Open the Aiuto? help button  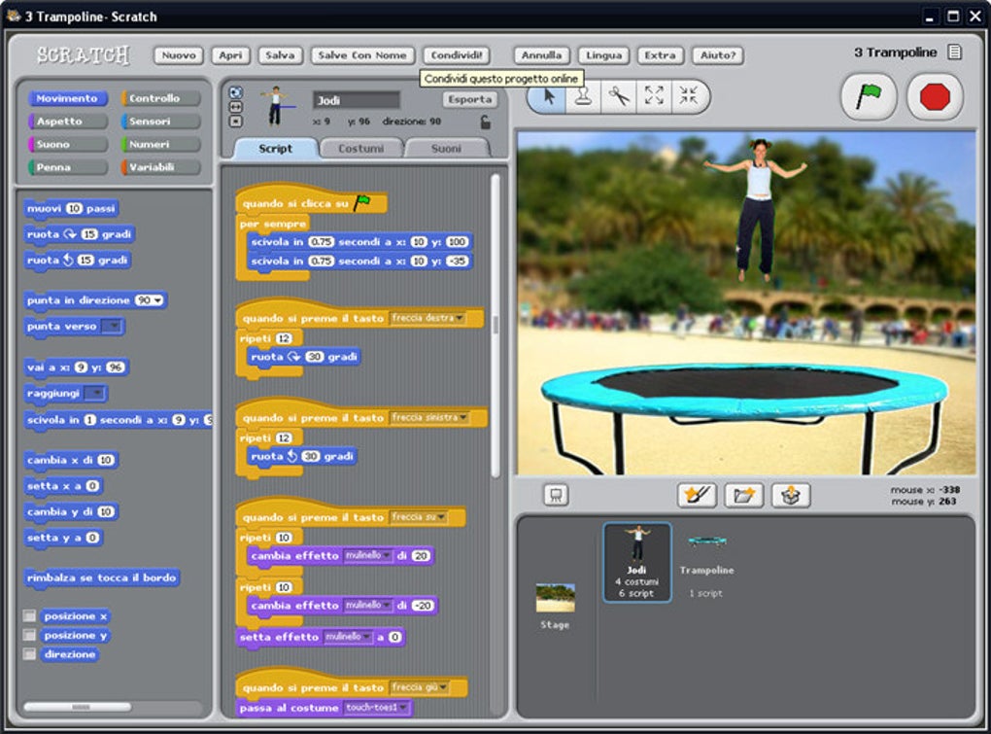pos(717,55)
